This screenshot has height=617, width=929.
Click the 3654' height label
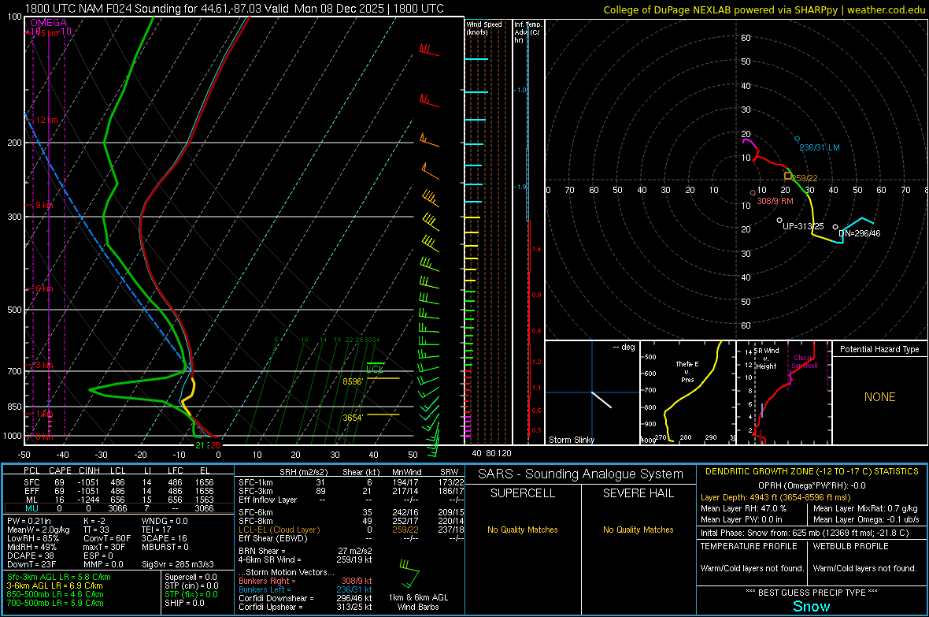point(353,418)
